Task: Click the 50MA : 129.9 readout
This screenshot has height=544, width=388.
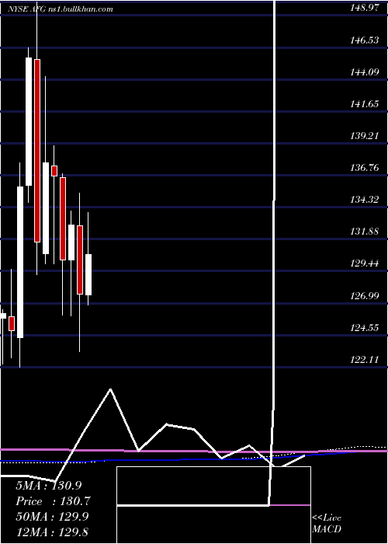Action: click(52, 517)
